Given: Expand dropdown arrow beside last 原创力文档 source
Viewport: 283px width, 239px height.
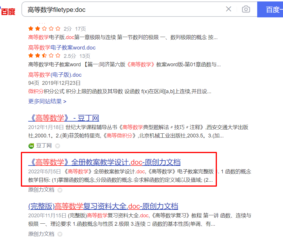Looking at the screenshot, I should tap(60, 234).
